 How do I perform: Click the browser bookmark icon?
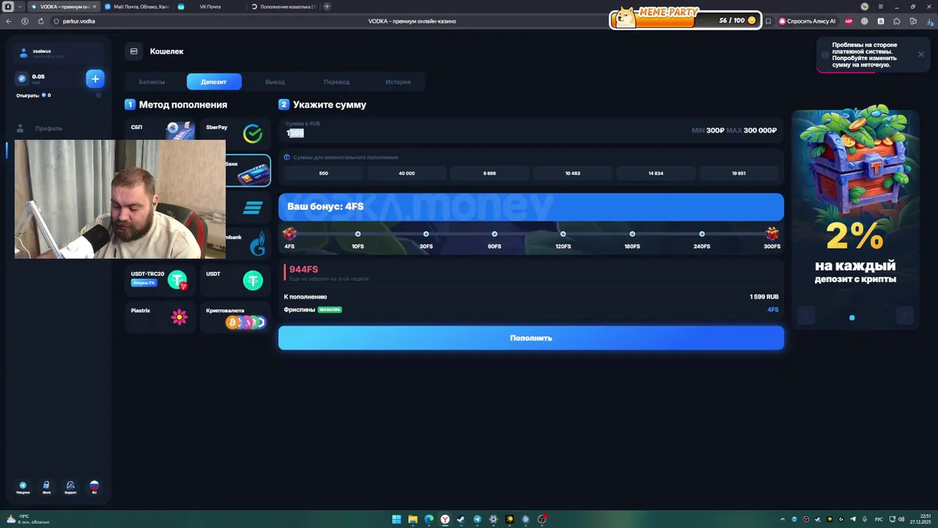click(x=768, y=21)
